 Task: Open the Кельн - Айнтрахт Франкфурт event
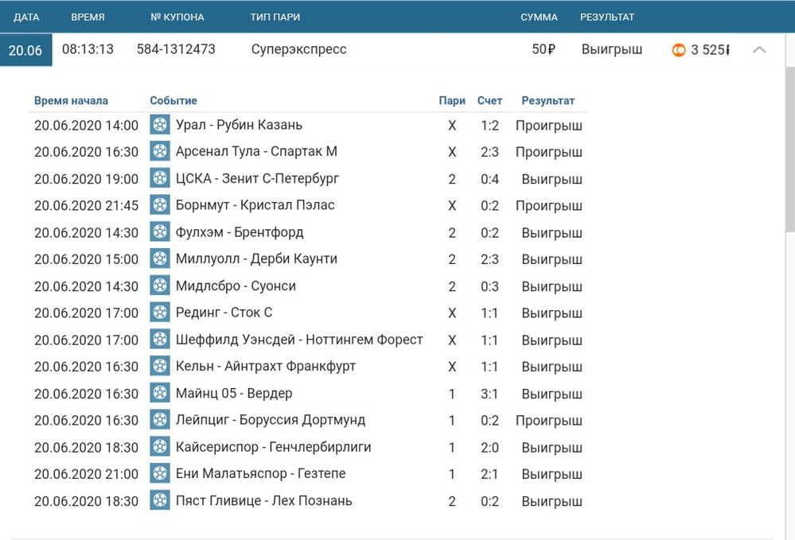point(266,367)
